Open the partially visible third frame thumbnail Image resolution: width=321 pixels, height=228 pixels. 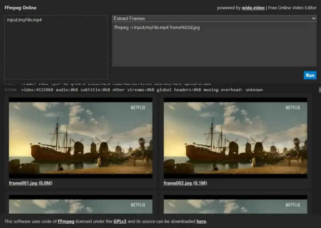(x=80, y=204)
